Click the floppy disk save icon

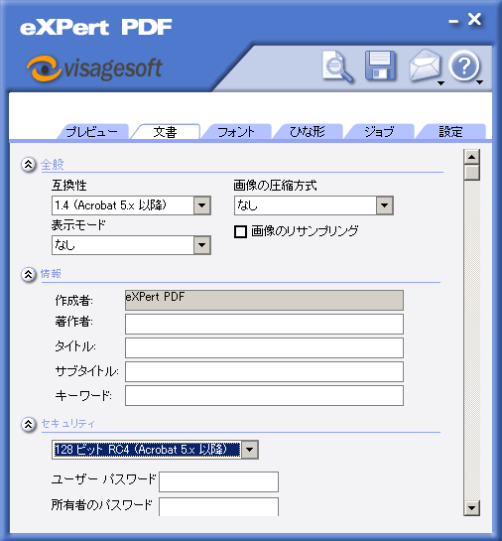pyautogui.click(x=380, y=66)
